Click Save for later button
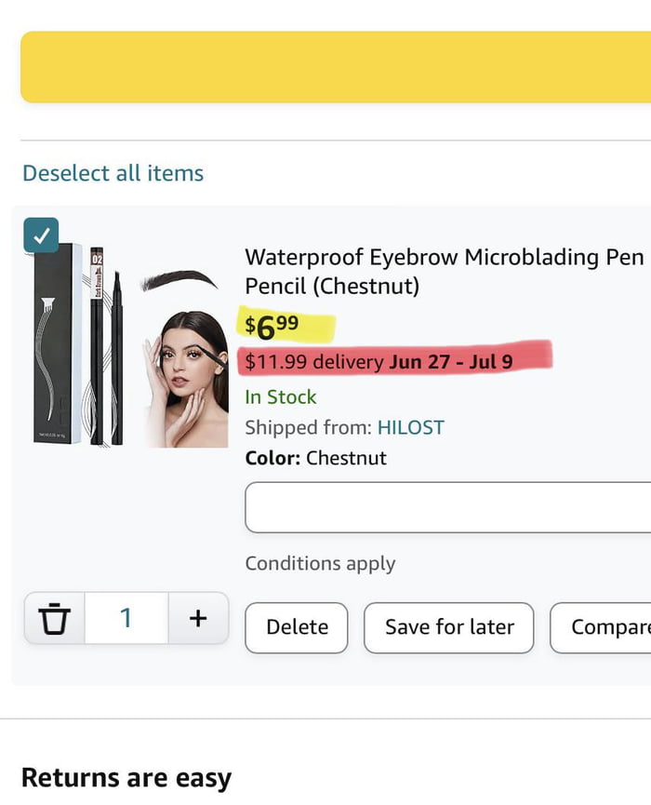This screenshot has width=651, height=805. point(449,627)
